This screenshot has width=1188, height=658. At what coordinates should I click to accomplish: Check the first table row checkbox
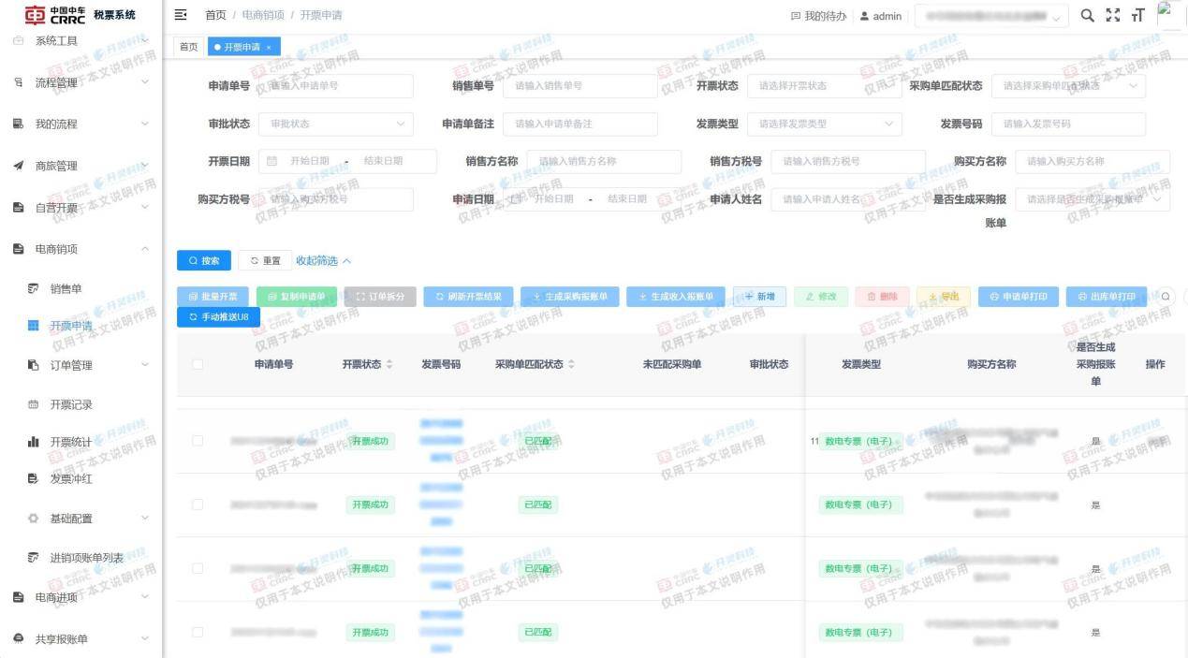tap(198, 441)
